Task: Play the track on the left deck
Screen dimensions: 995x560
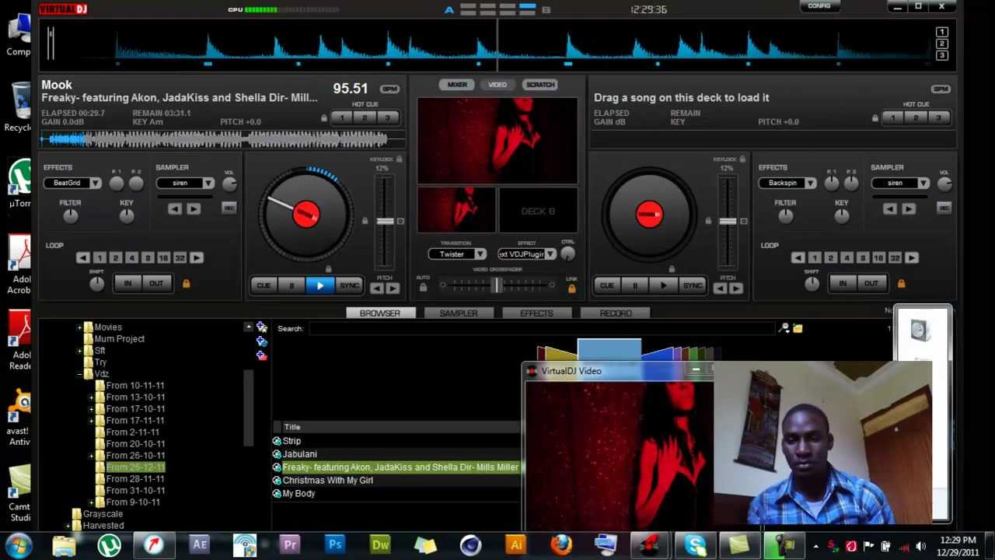Action: 319,285
